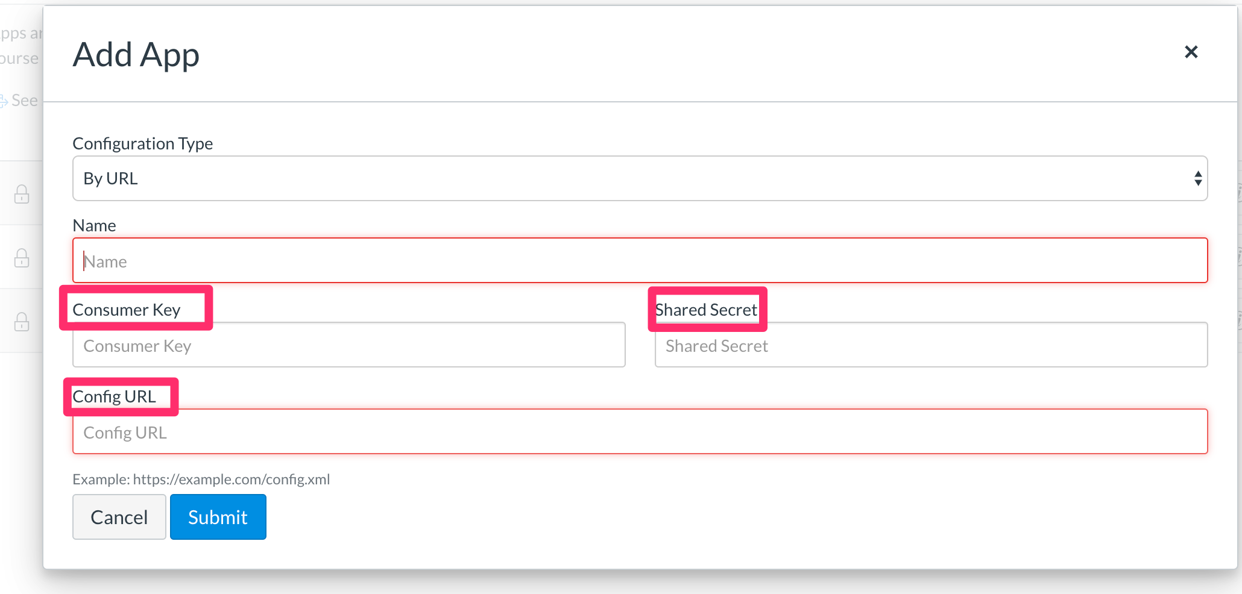This screenshot has height=594, width=1242.
Task: Click the Consumer Key input box
Action: click(x=348, y=345)
